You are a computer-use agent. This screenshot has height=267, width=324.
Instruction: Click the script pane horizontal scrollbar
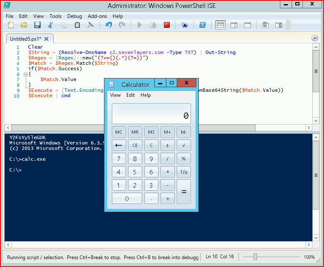(x=134, y=128)
